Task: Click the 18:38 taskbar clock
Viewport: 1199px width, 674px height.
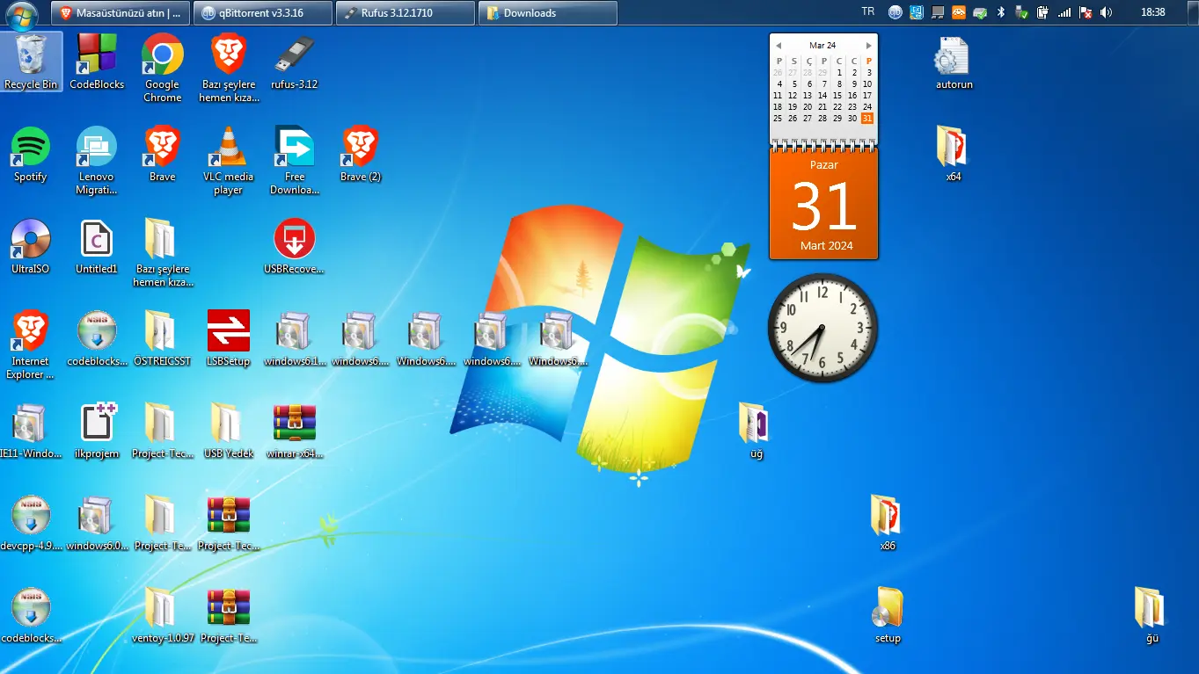Action: (1152, 12)
